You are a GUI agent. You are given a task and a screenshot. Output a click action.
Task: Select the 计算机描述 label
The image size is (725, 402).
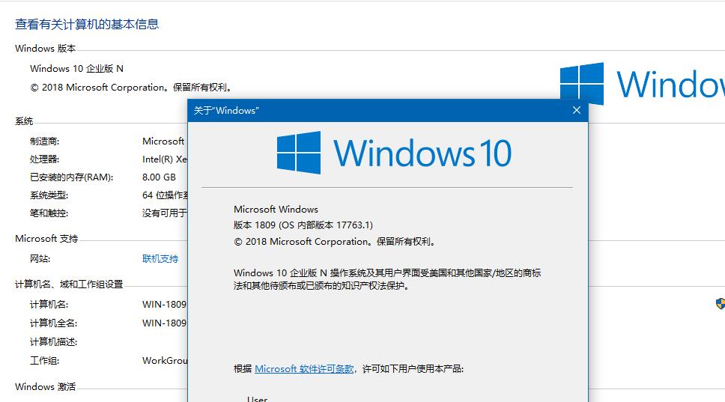pos(54,342)
